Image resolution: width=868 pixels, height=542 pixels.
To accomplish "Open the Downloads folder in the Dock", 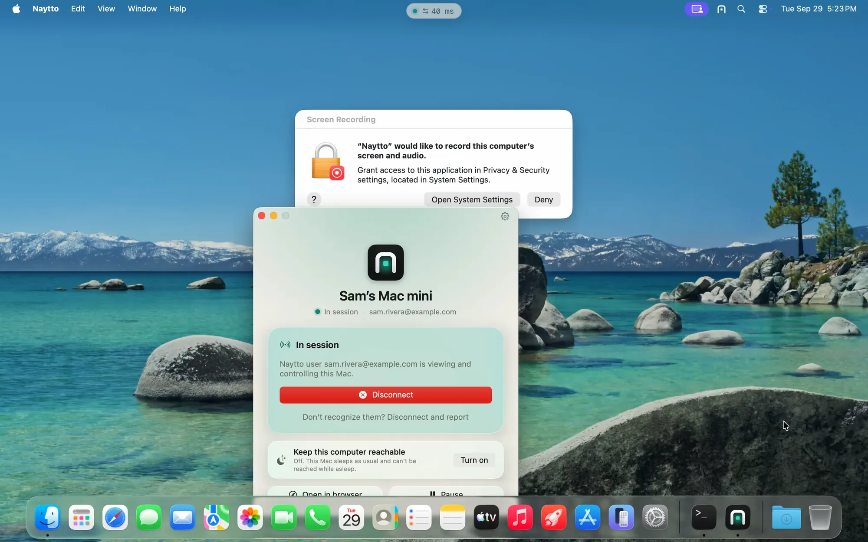I will pyautogui.click(x=786, y=517).
